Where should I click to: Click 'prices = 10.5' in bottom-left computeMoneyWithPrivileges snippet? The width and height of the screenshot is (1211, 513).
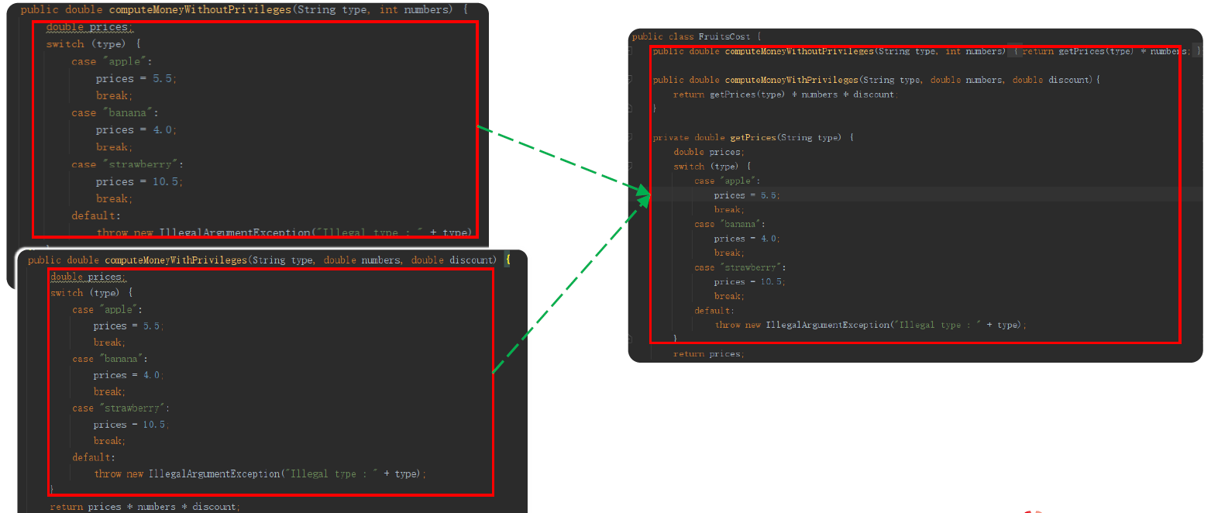pyautogui.click(x=131, y=425)
